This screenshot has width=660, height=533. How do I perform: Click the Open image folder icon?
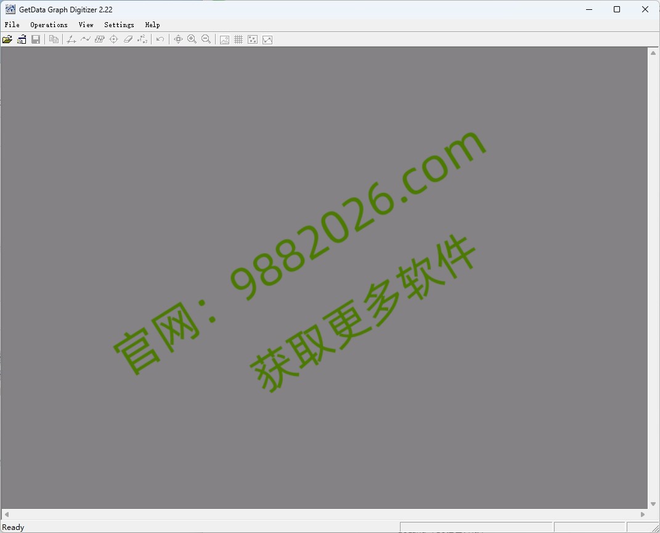pos(7,39)
